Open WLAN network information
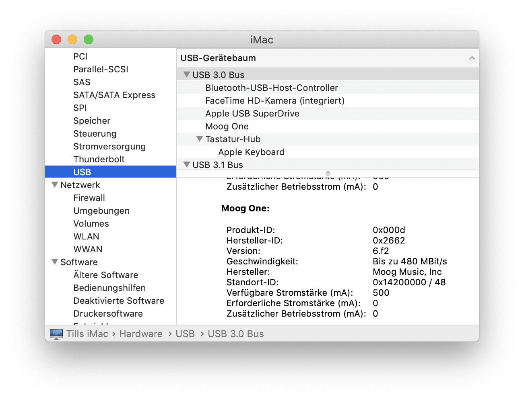Viewport: 524px width, 401px height. pos(86,237)
